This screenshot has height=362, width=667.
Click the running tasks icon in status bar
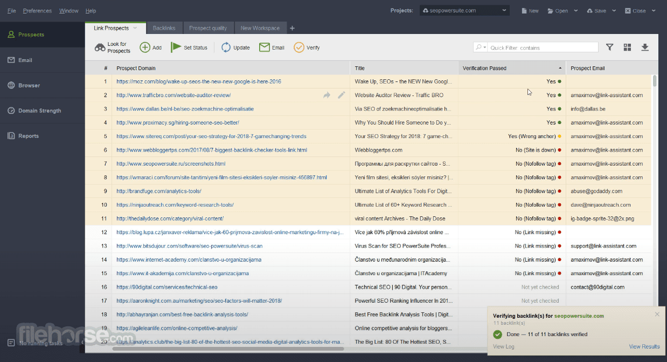pos(11,343)
